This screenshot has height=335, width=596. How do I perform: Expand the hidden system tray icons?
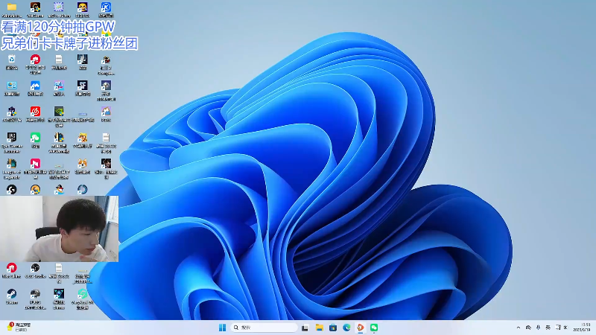518,328
